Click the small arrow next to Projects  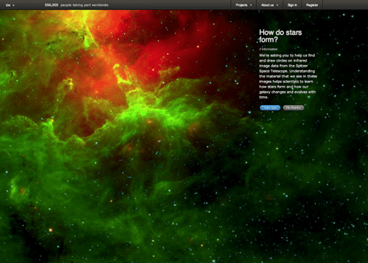251,5
